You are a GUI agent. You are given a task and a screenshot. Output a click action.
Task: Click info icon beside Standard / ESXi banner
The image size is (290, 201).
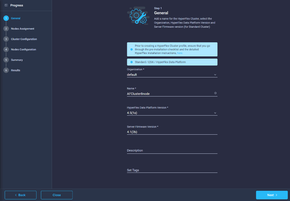(x=132, y=62)
